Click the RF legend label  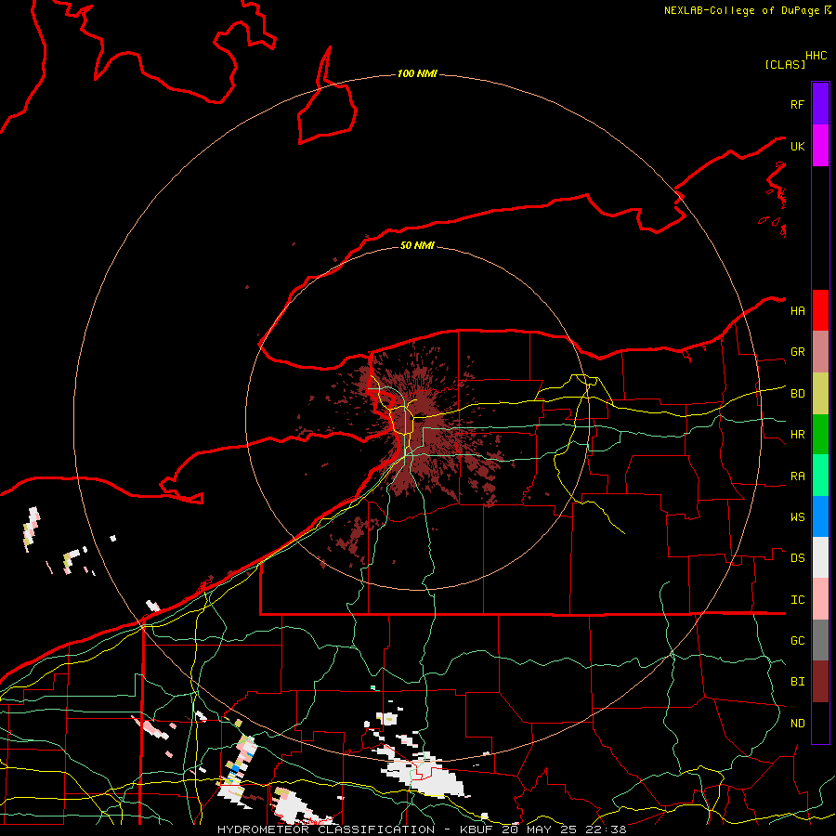point(797,104)
